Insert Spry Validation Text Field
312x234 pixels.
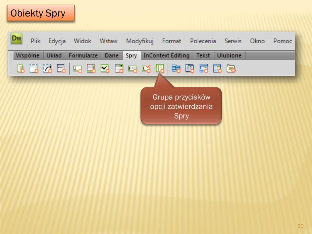click(78, 69)
